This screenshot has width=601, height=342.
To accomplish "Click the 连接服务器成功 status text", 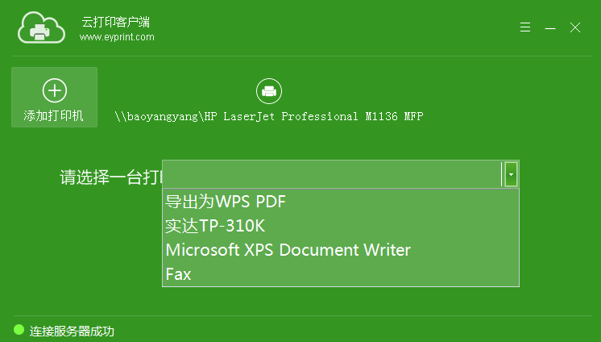I will click(72, 331).
